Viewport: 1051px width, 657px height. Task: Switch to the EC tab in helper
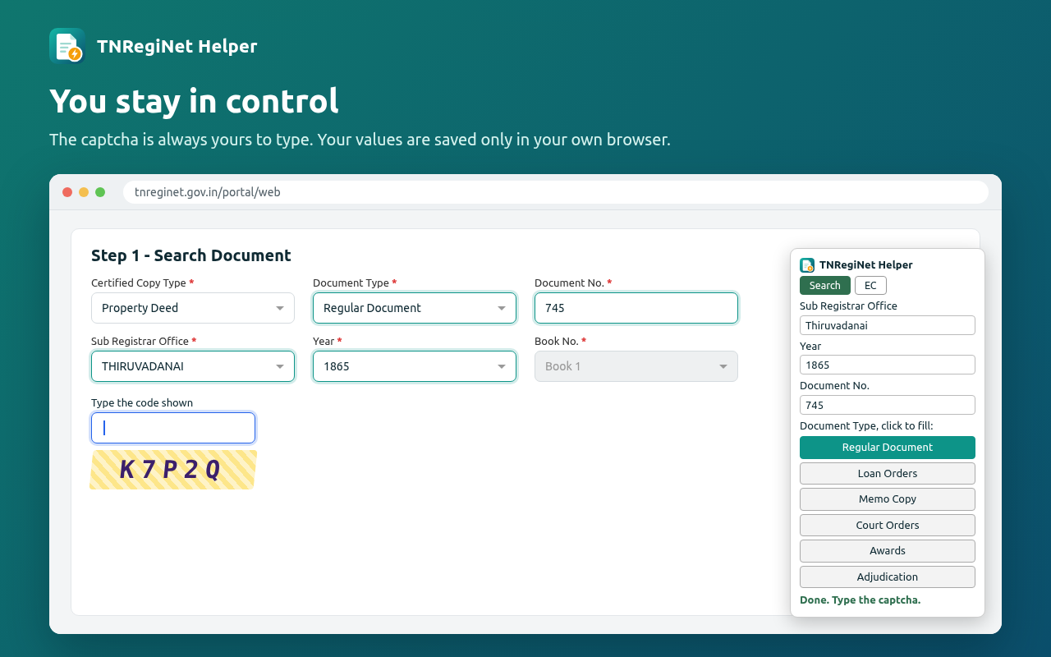(870, 286)
